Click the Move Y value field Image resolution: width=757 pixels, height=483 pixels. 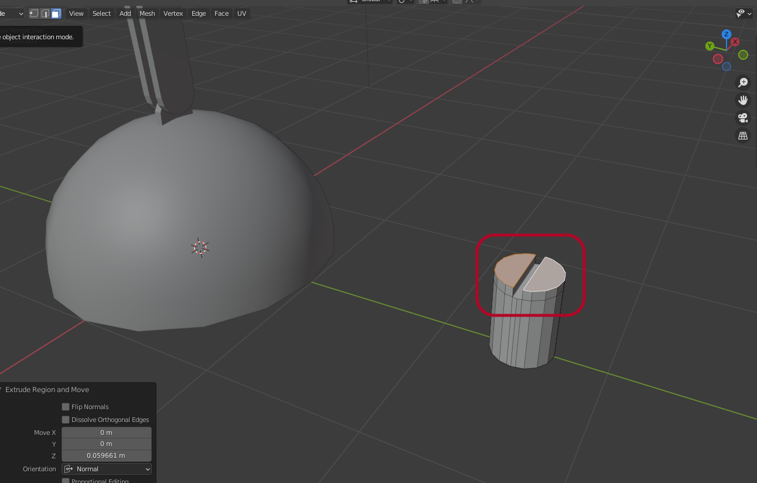[107, 444]
